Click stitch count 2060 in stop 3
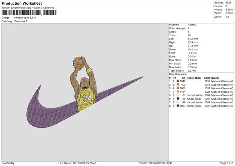 pos(183,88)
